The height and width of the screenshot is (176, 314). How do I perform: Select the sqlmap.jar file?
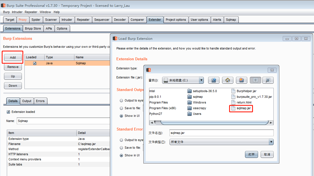click(241, 108)
